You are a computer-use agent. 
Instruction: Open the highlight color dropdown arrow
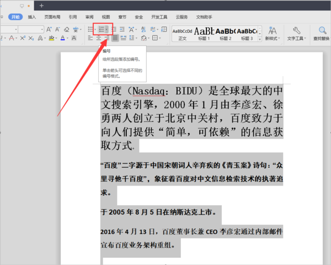click(x=56, y=38)
